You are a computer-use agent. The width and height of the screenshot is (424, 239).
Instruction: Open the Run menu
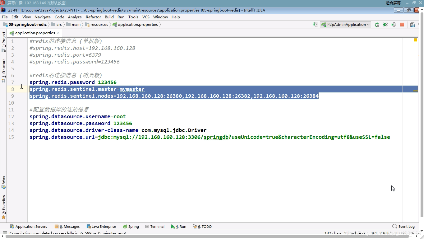pyautogui.click(x=121, y=17)
